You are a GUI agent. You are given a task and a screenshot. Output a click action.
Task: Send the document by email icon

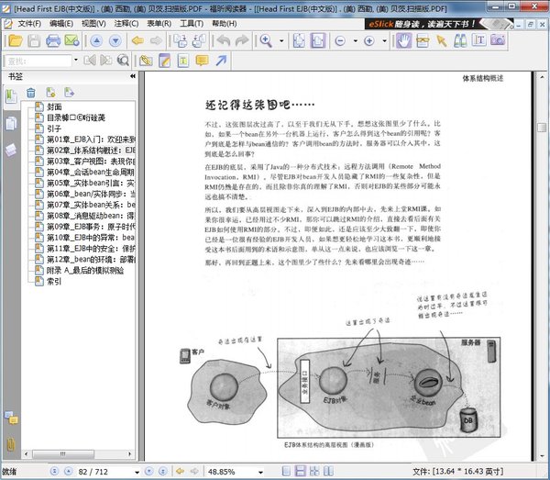tap(71, 41)
